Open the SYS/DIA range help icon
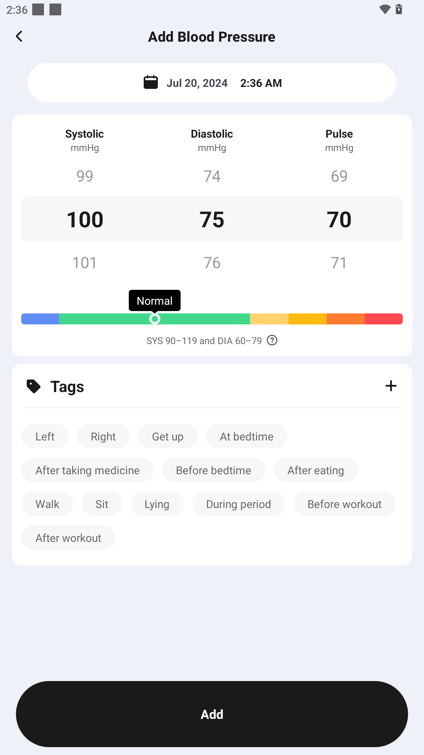Image resolution: width=424 pixels, height=755 pixels. tap(272, 341)
